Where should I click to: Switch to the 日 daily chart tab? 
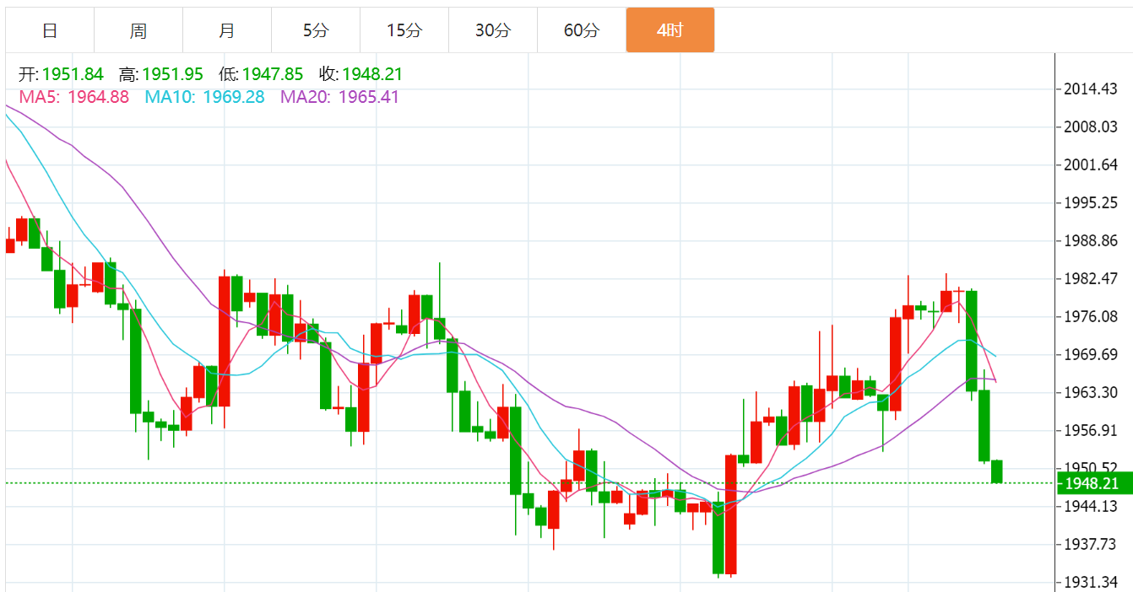pos(50,30)
